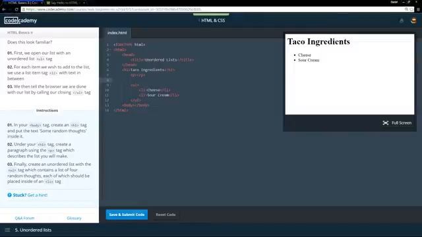Open the Get a hint link
Viewport: 422px width, 237px height.
(38, 195)
